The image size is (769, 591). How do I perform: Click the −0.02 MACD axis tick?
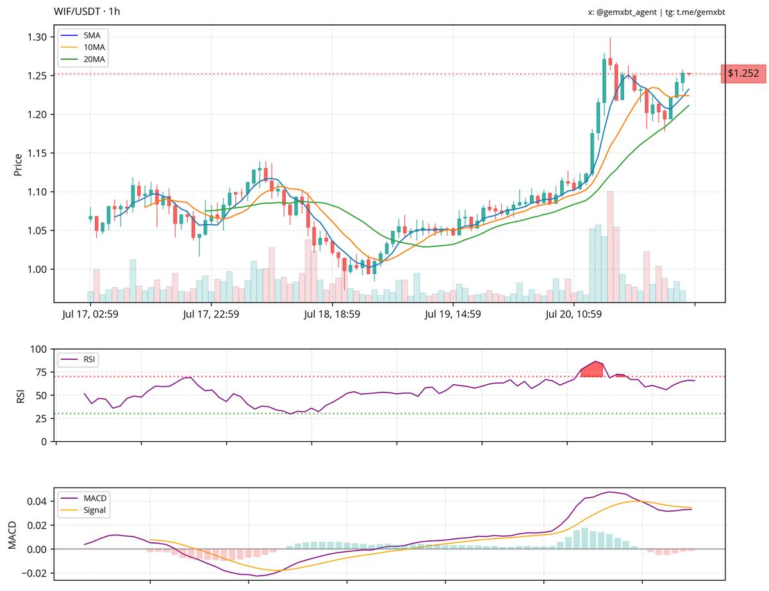(35, 573)
